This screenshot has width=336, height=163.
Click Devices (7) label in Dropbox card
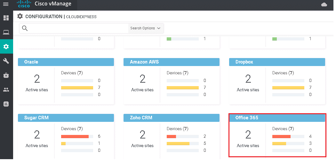283,73
